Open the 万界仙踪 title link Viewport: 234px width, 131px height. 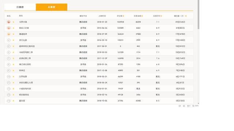pos(23,77)
